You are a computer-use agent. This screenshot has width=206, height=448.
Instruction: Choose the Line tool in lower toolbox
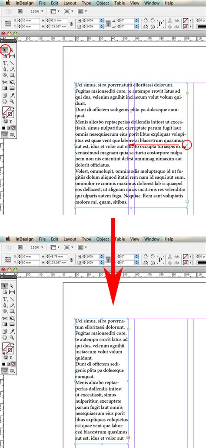click(12, 299)
